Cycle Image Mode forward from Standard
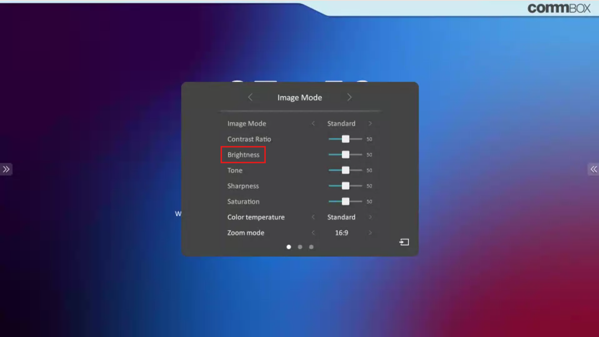The image size is (599, 337). [x=370, y=123]
